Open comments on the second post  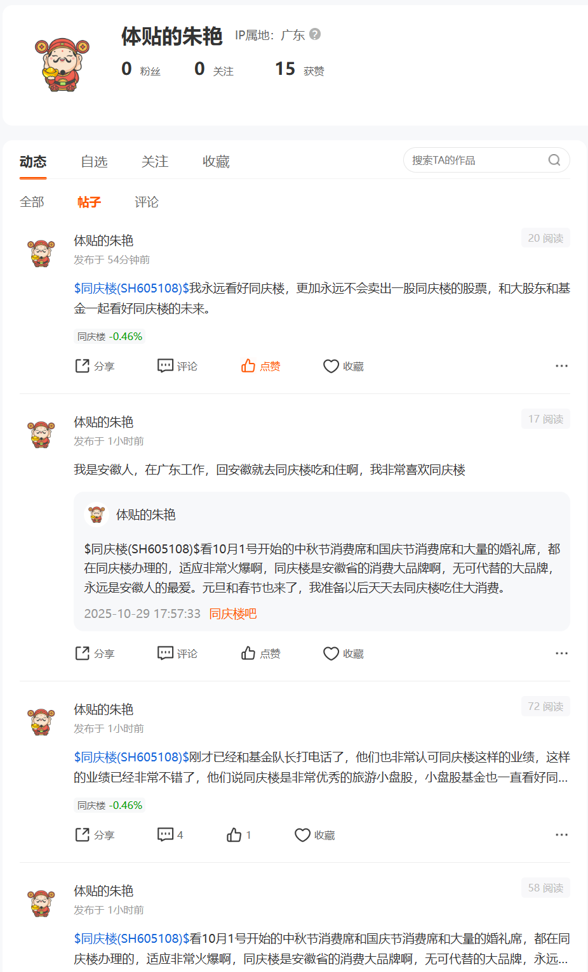(177, 653)
